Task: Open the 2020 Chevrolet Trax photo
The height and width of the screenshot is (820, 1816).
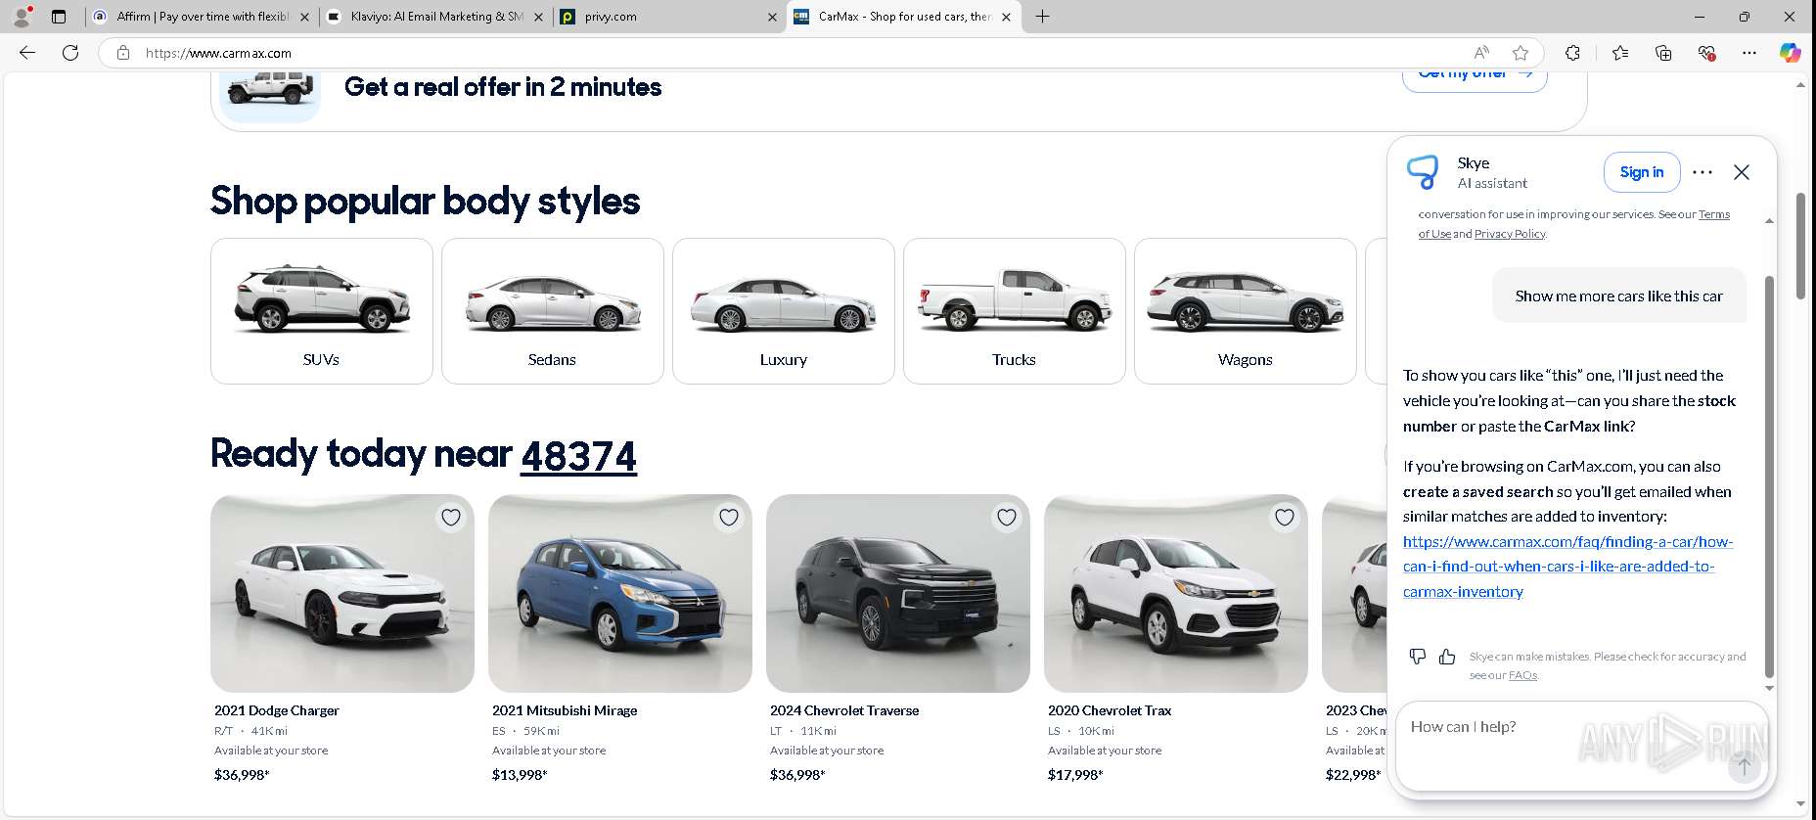Action: [x=1176, y=593]
